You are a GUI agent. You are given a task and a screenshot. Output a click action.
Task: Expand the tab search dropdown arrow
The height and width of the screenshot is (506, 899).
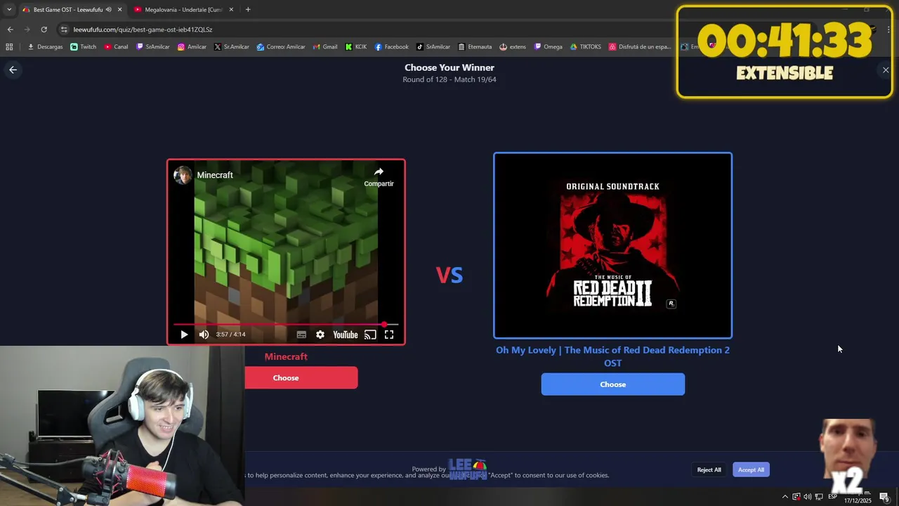tap(8, 10)
